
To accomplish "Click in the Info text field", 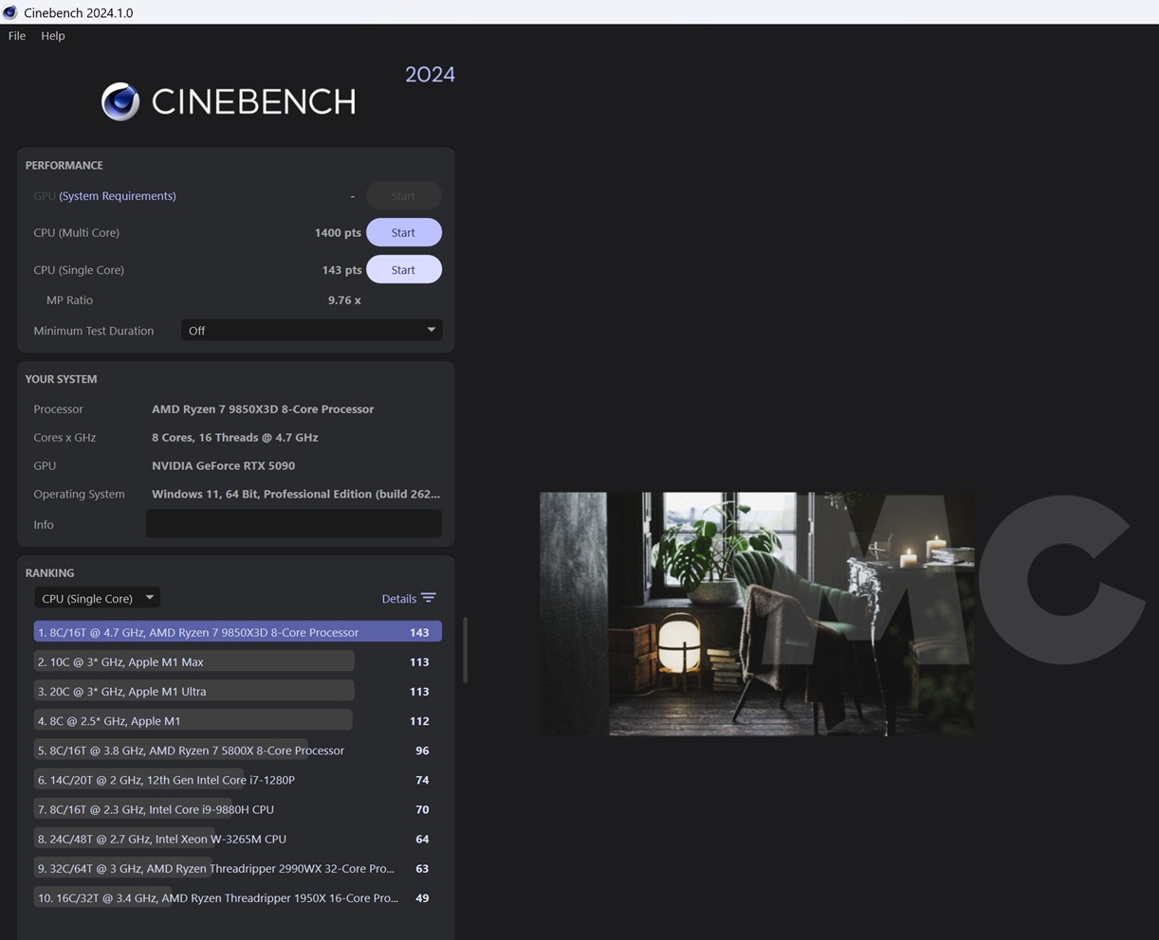I will pyautogui.click(x=293, y=524).
